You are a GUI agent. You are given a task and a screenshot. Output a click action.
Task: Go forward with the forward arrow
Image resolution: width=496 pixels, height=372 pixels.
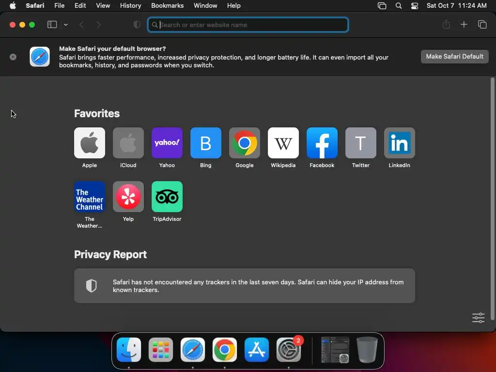point(98,25)
